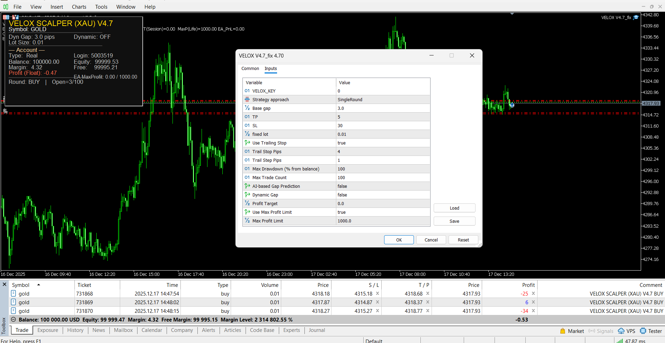The height and width of the screenshot is (343, 665).
Task: Toggle the Dynamic Gap false value
Action: click(383, 195)
